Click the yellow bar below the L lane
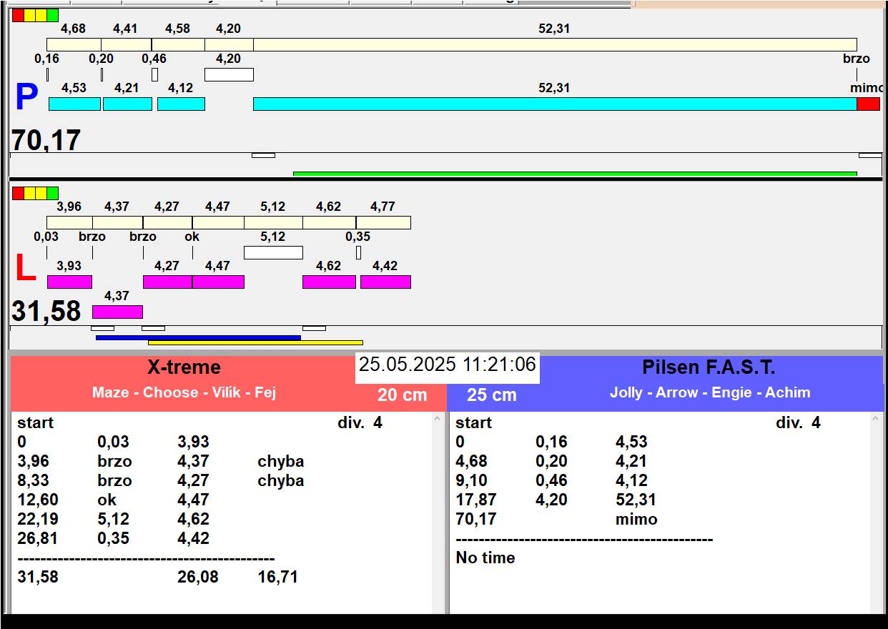 [x=255, y=343]
